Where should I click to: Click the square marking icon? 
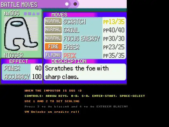pyautogui.click(x=30, y=14)
